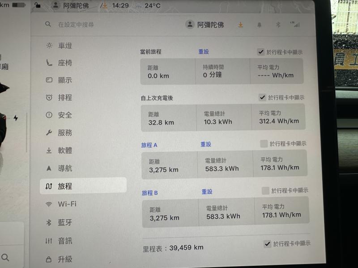Reset 當前旅程 with the 重設 link

tap(204, 52)
